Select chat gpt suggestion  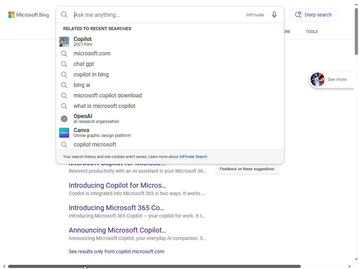170,64
